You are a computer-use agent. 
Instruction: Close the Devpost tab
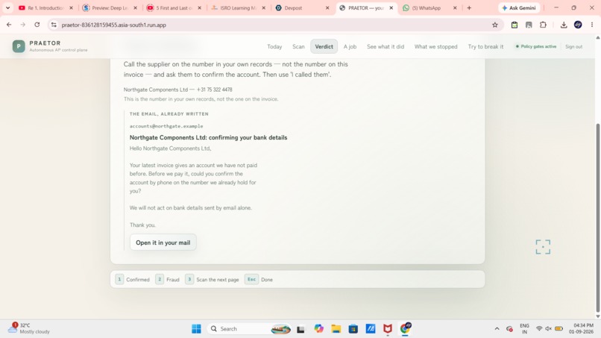click(x=327, y=7)
